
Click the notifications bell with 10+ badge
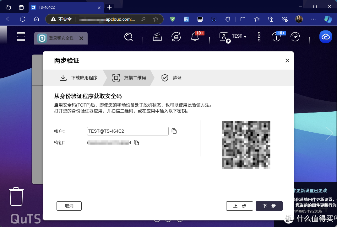[x=195, y=37]
